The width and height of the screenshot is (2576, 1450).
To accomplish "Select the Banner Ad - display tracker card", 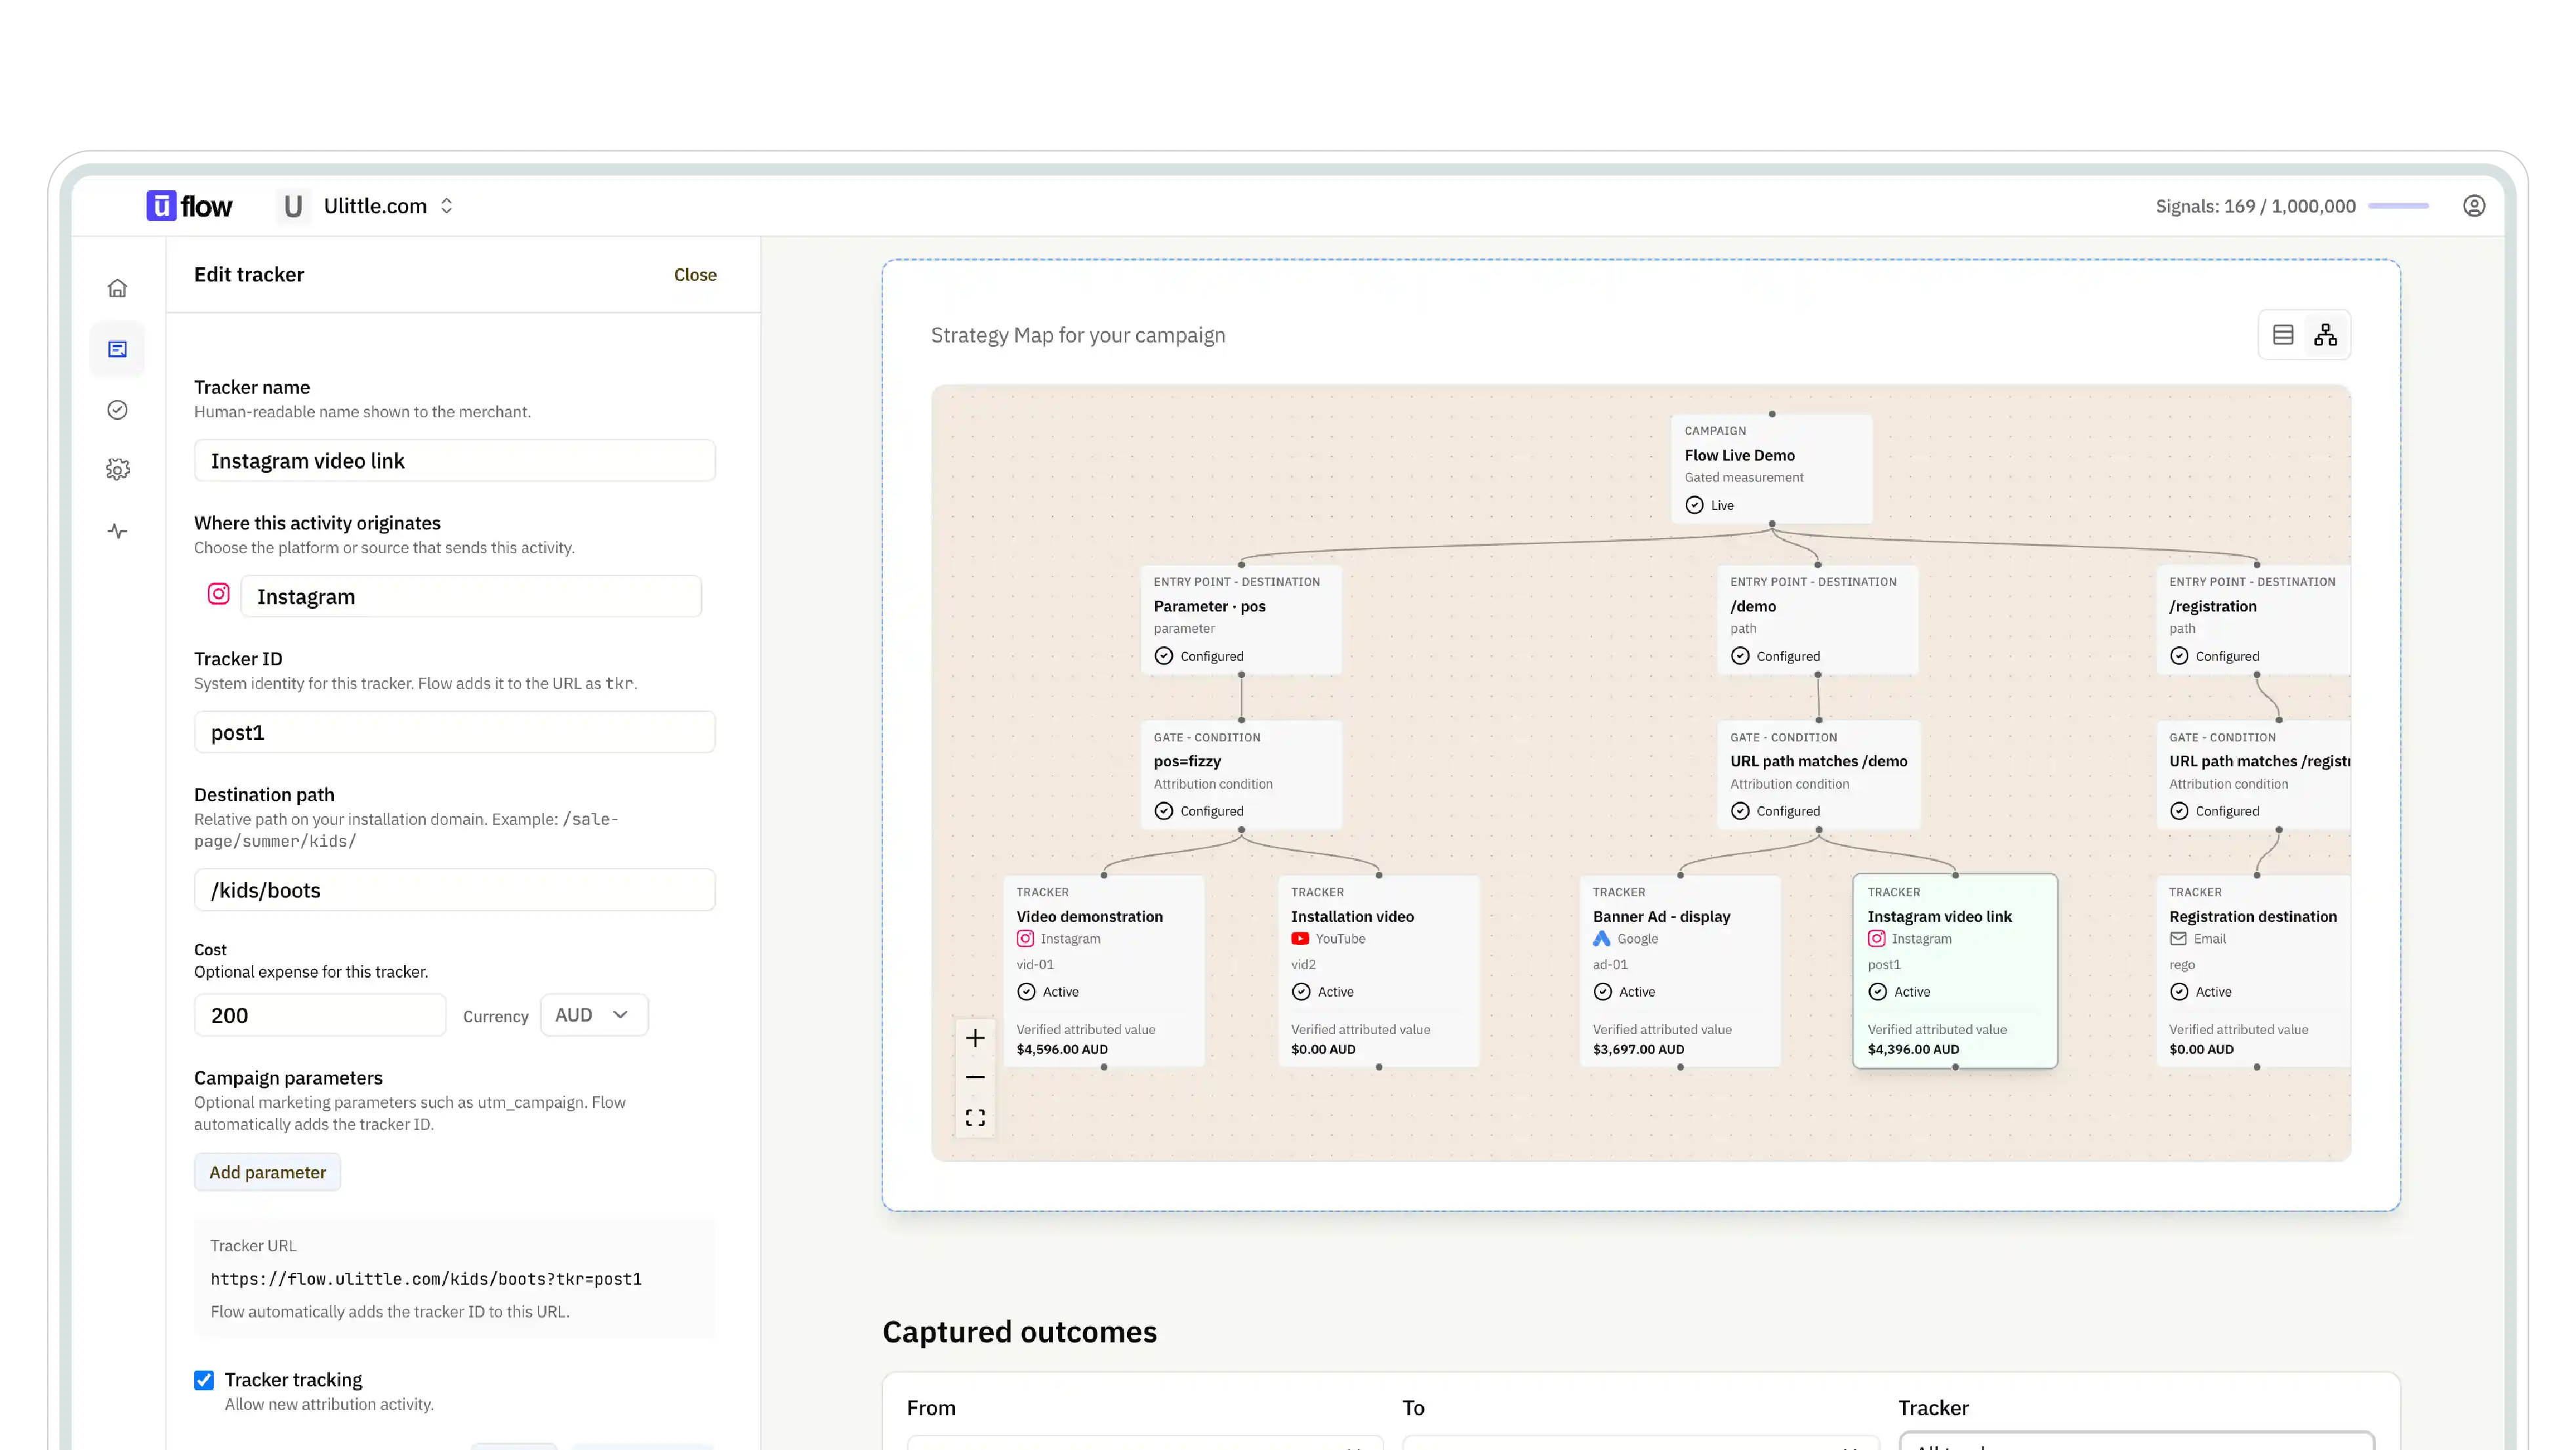I will [x=1680, y=971].
